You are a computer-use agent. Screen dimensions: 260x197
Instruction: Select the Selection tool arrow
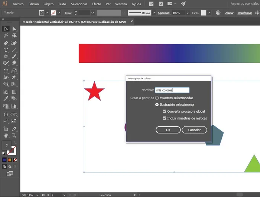tap(6, 29)
